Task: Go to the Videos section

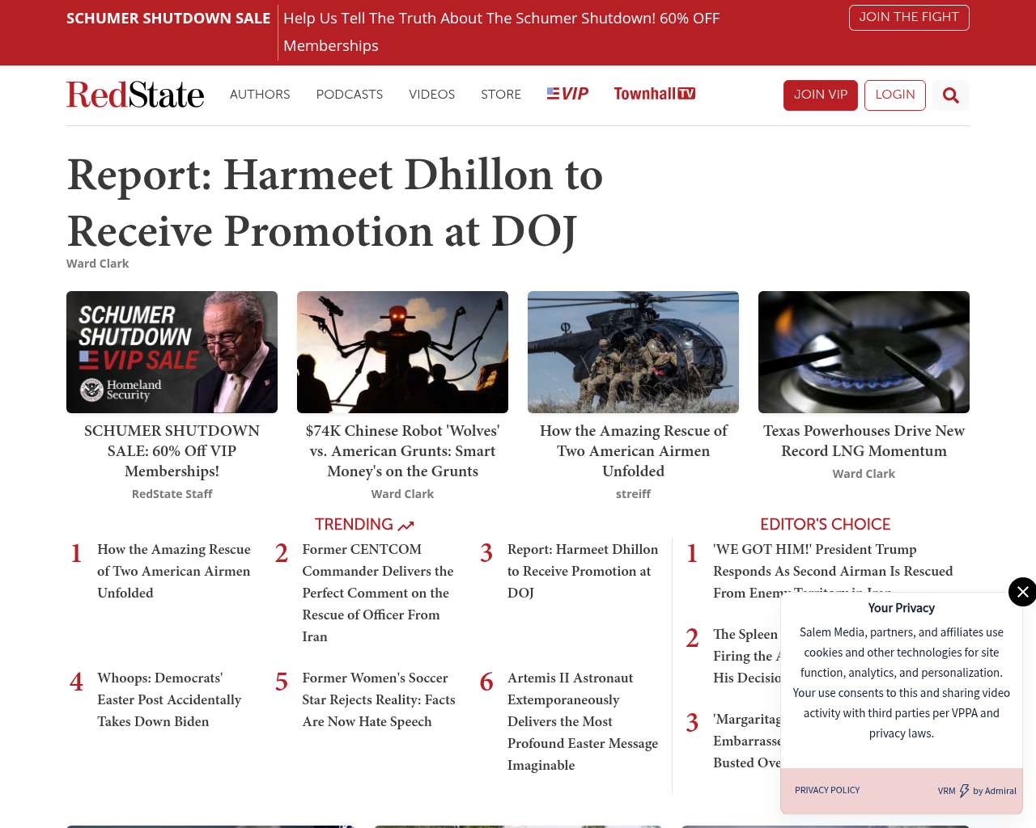Action: (432, 95)
